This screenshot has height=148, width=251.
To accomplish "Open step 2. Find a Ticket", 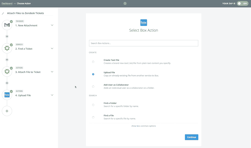I will click(24, 49).
